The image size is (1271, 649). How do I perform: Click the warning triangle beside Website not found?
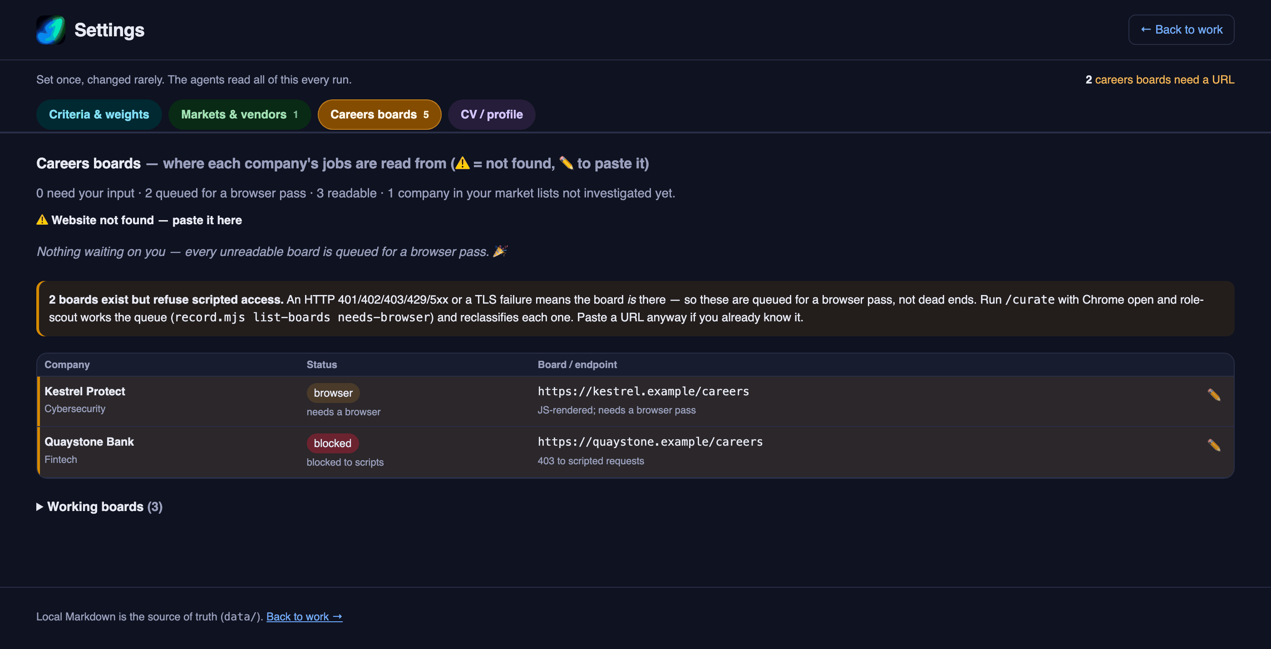click(42, 220)
